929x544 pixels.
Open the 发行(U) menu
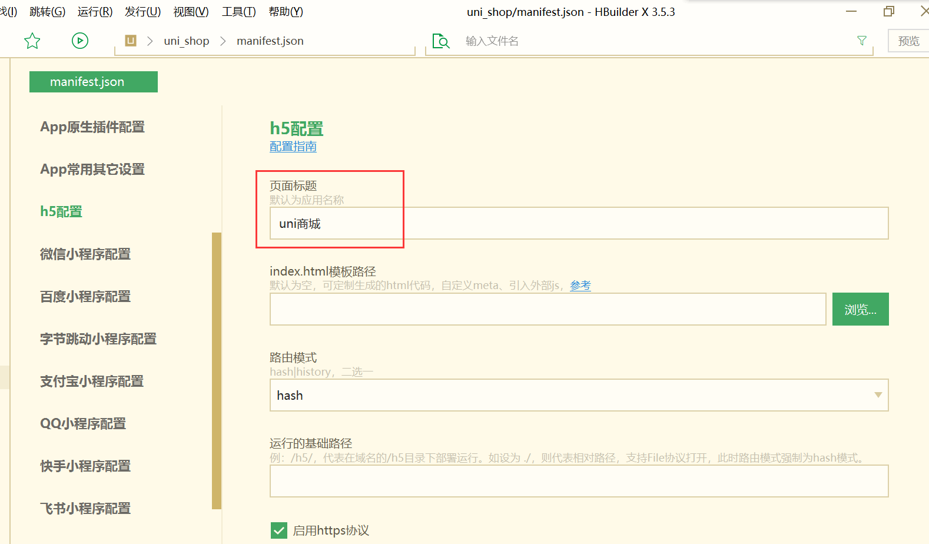point(142,12)
